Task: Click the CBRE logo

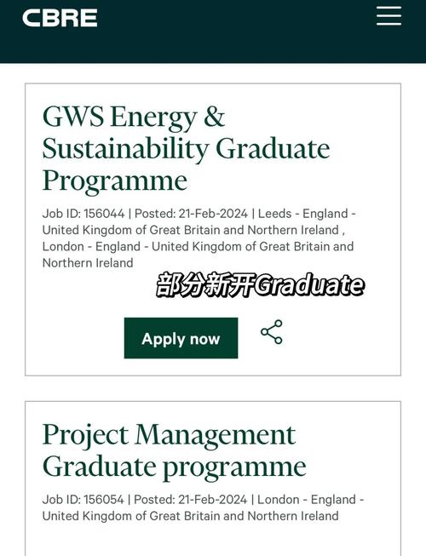Action: pos(60,18)
